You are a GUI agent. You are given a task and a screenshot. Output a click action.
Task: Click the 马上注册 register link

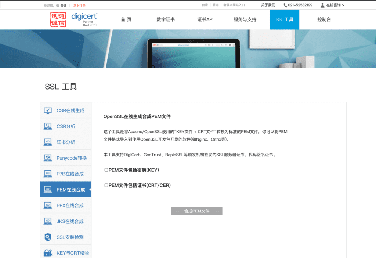pos(79,6)
